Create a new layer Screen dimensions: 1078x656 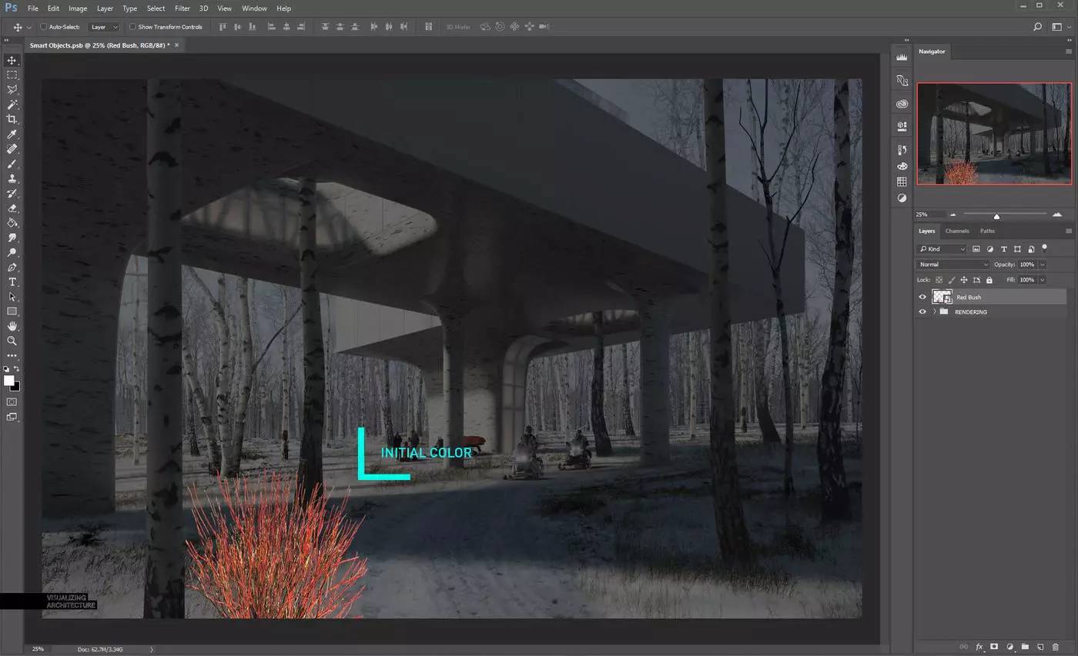click(1039, 647)
